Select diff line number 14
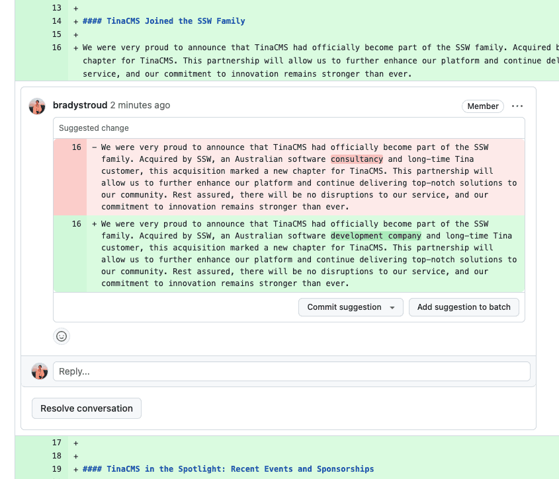 pos(56,21)
